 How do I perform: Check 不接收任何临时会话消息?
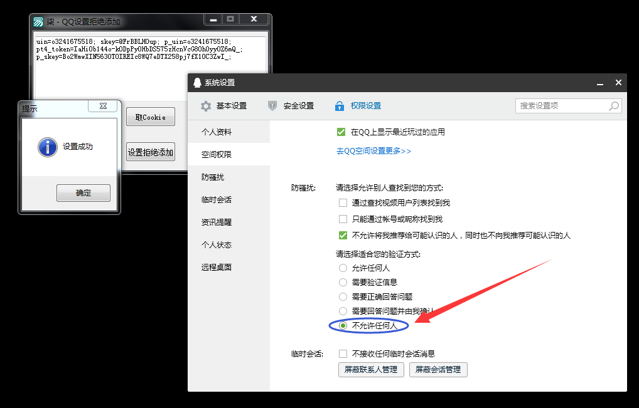pyautogui.click(x=343, y=353)
